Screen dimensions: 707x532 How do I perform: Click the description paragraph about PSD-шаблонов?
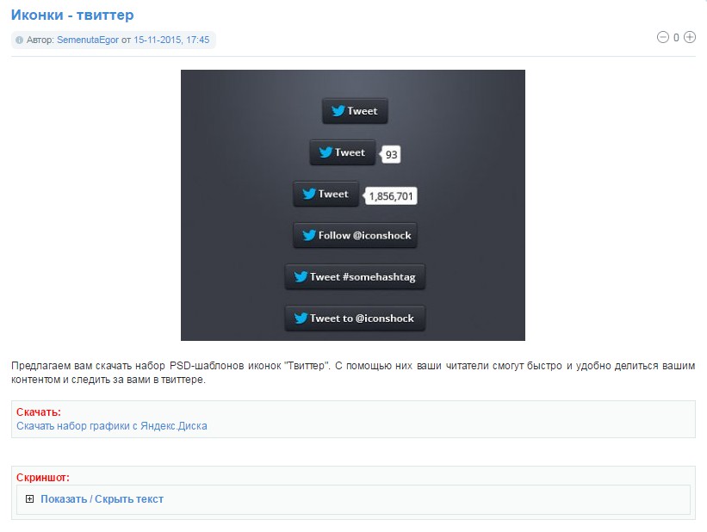[353, 373]
